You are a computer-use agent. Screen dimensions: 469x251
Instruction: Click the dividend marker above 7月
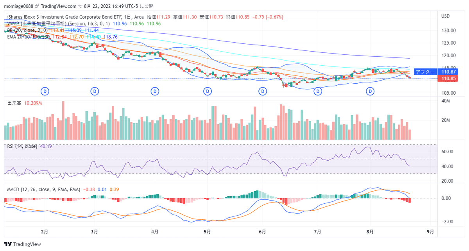pyautogui.click(x=319, y=91)
